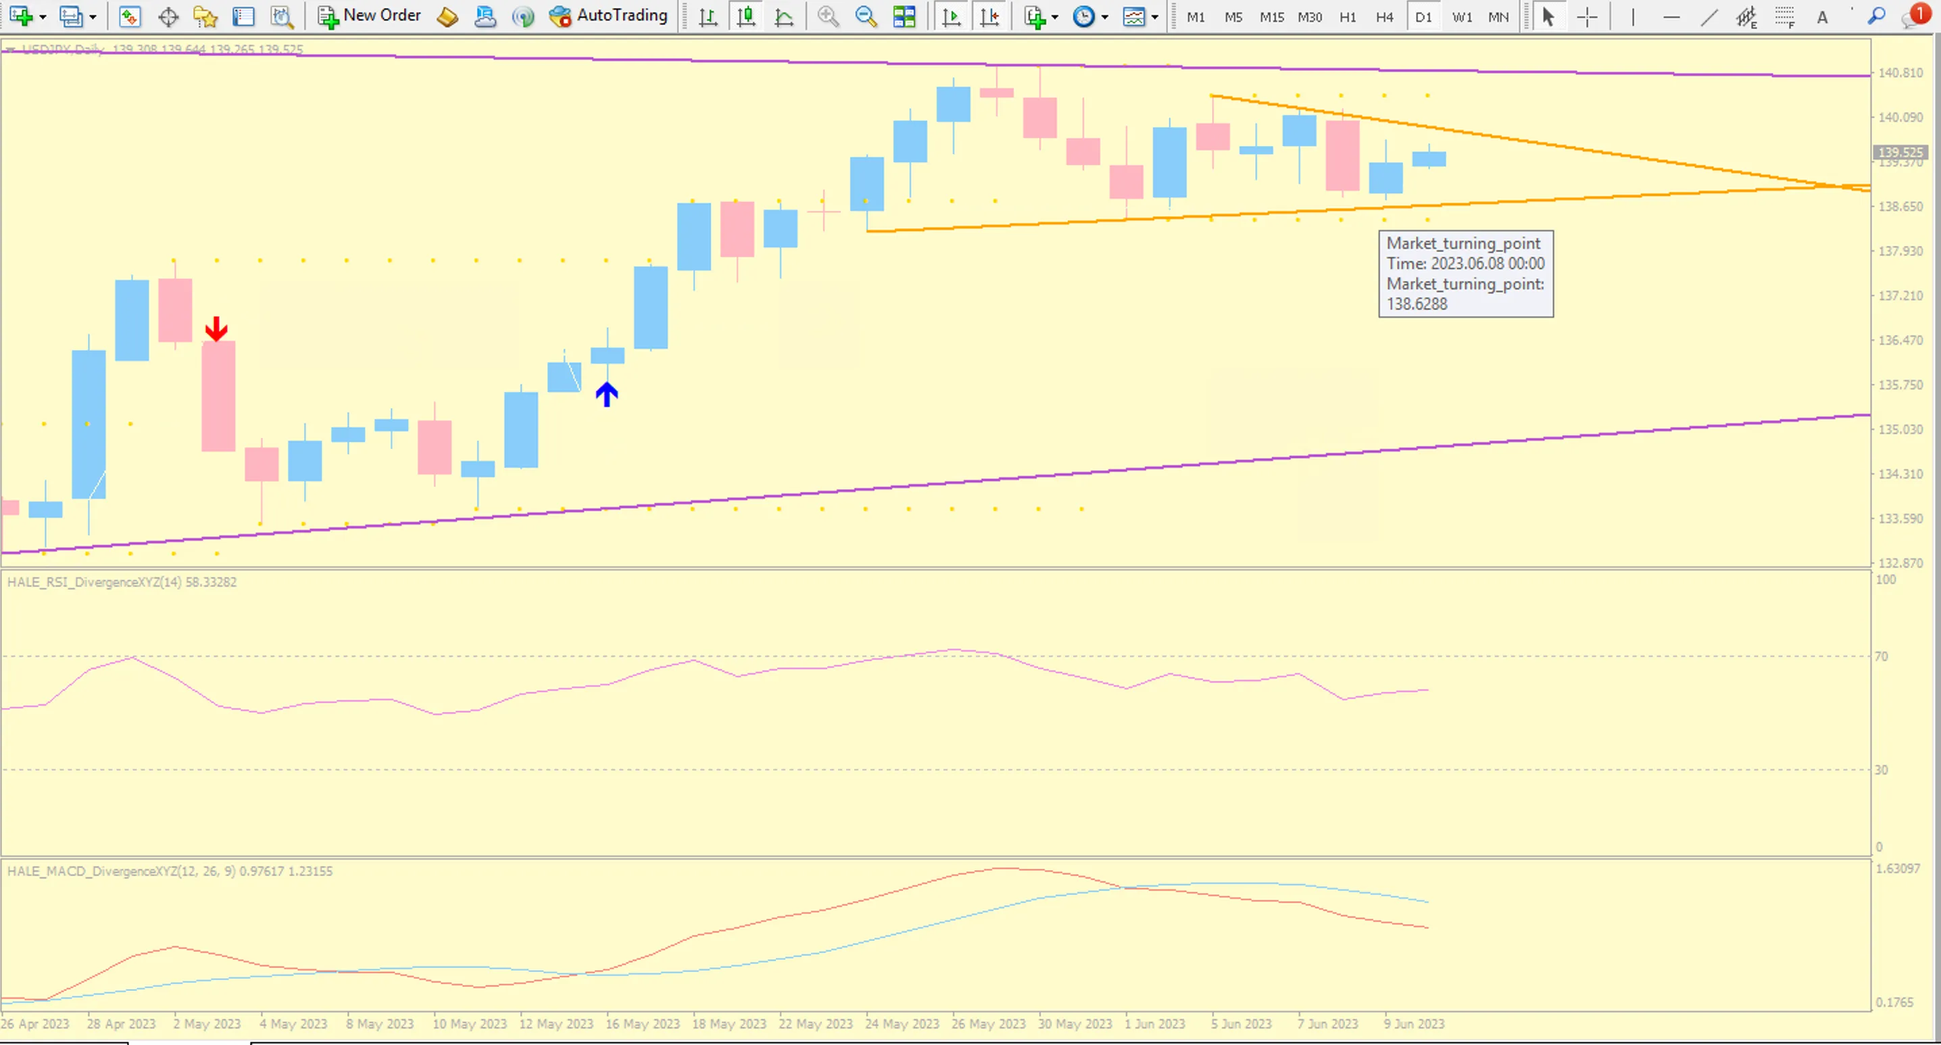Toggle the AutoTrading button

pos(608,16)
